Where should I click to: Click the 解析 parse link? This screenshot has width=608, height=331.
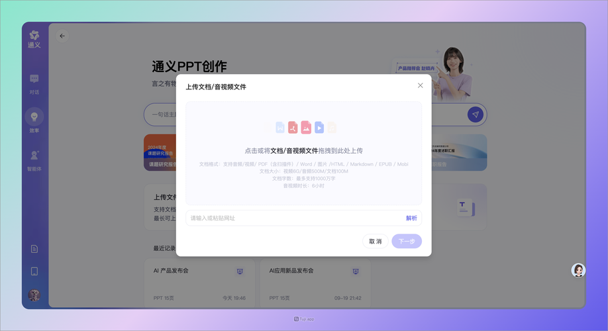(411, 218)
